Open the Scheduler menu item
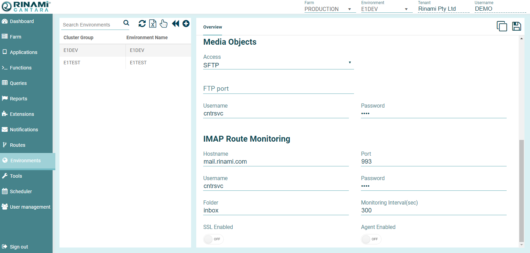Image resolution: width=530 pixels, height=253 pixels. coord(21,191)
